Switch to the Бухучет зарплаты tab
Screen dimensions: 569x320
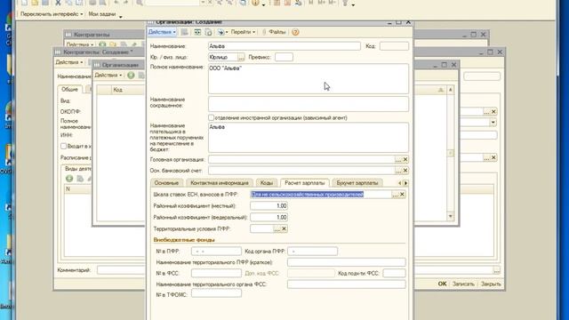click(357, 183)
